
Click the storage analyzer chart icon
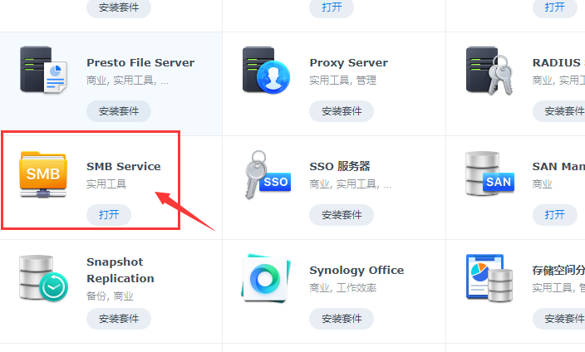click(489, 278)
